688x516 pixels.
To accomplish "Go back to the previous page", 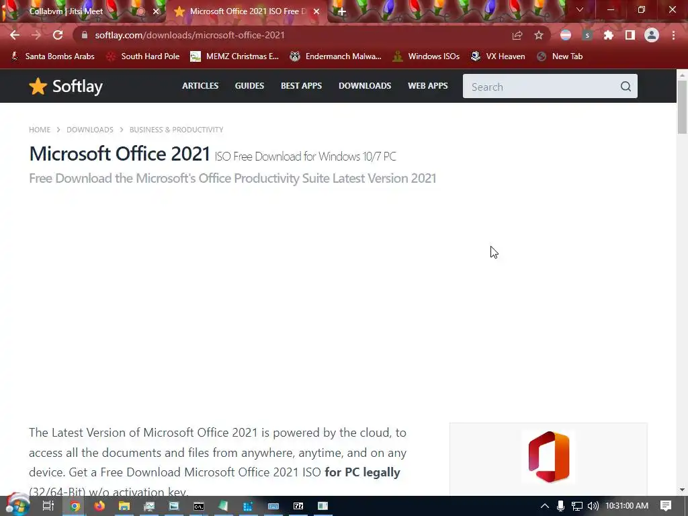I will pos(15,35).
